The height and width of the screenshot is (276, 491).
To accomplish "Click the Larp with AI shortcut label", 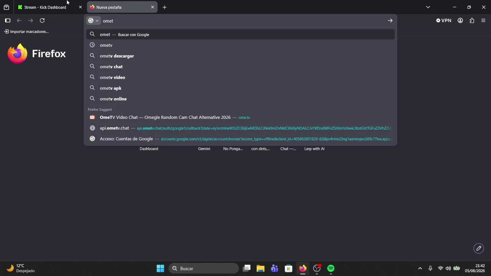I will click(314, 149).
